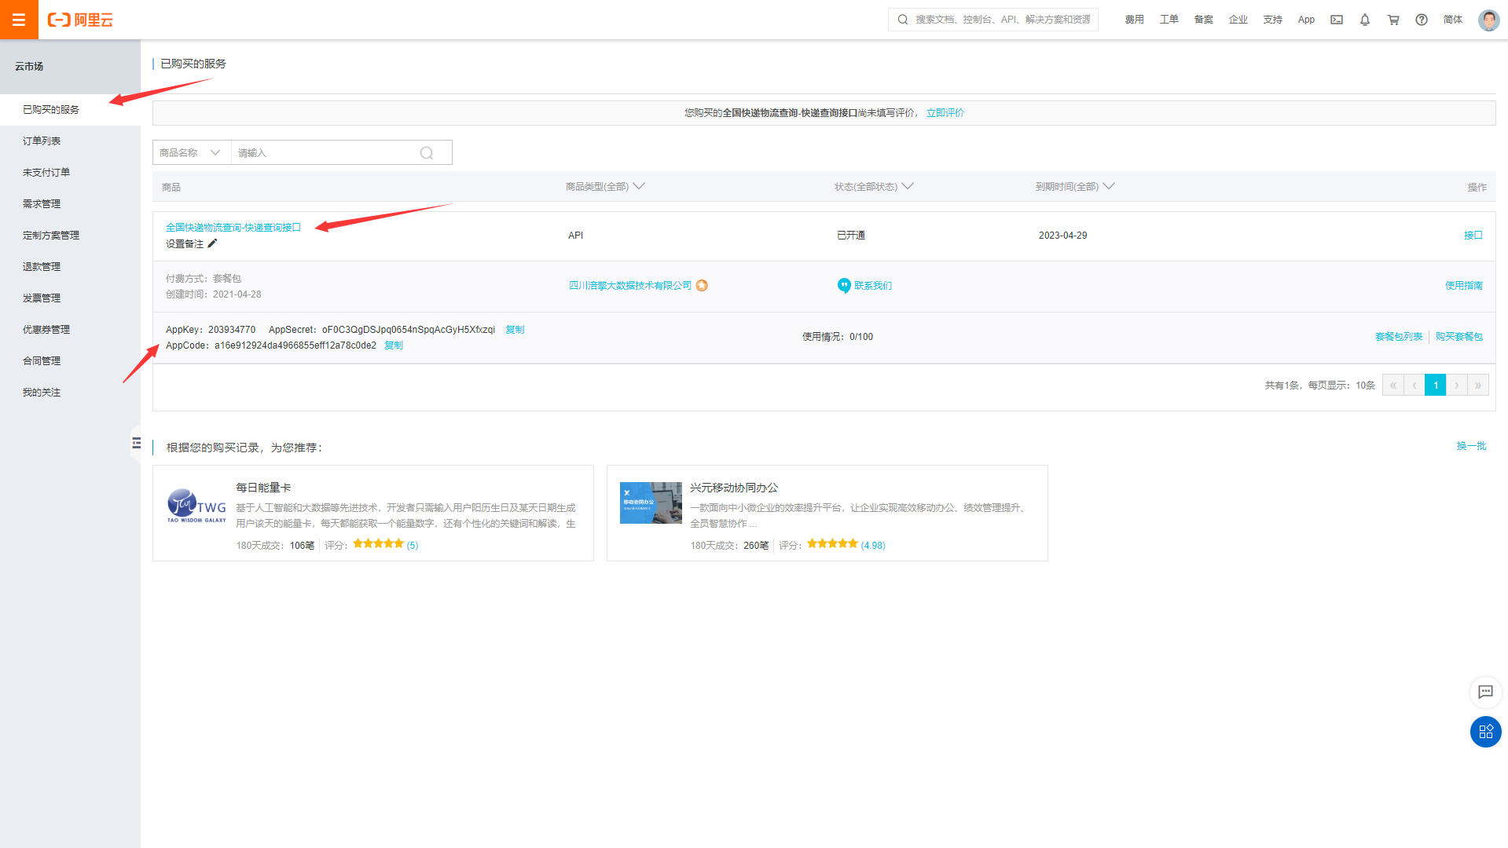The width and height of the screenshot is (1508, 848).
Task: Click the 立即评价 link
Action: 945,113
